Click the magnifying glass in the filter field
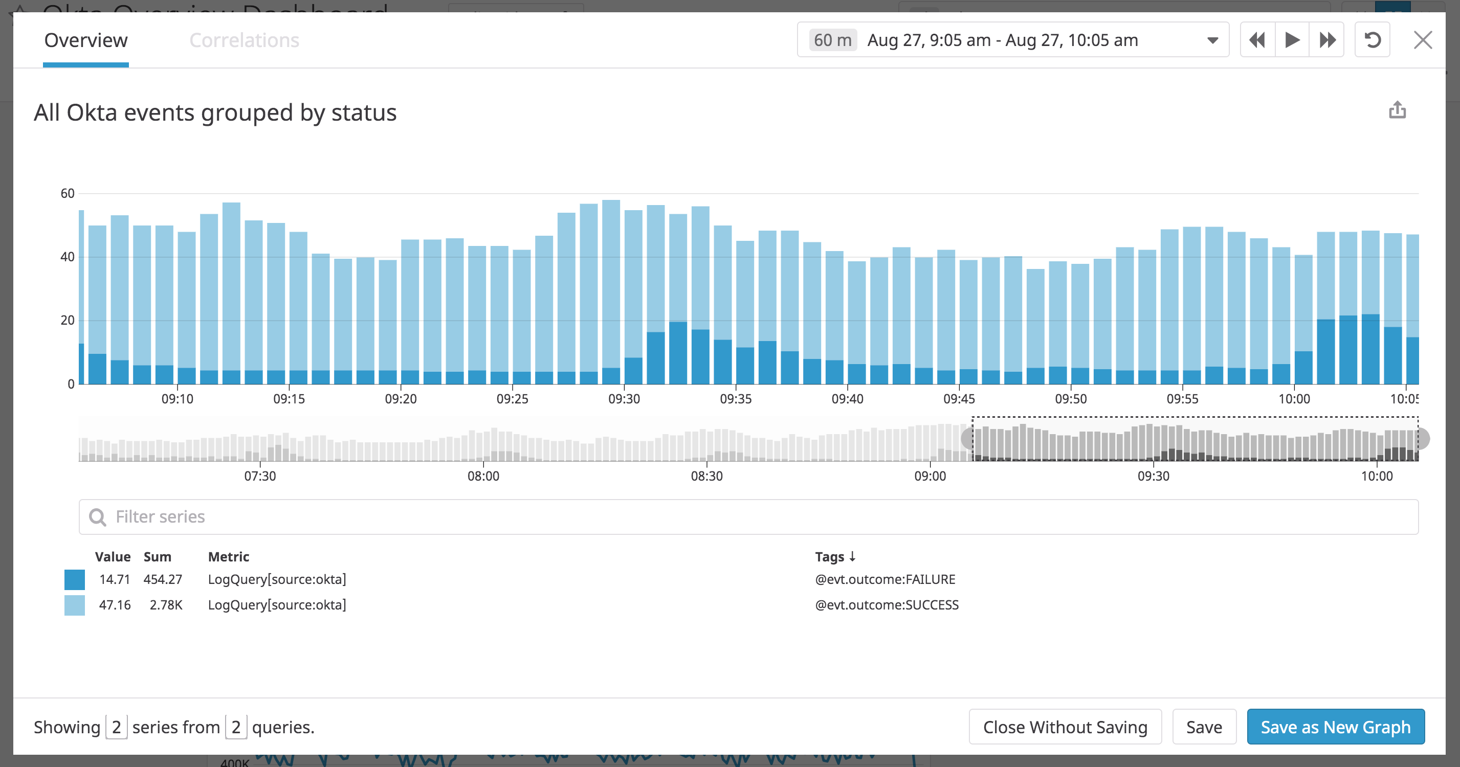Image resolution: width=1460 pixels, height=767 pixels. 98,516
